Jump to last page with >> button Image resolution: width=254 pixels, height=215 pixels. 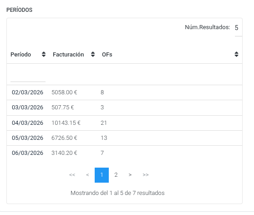coord(146,175)
